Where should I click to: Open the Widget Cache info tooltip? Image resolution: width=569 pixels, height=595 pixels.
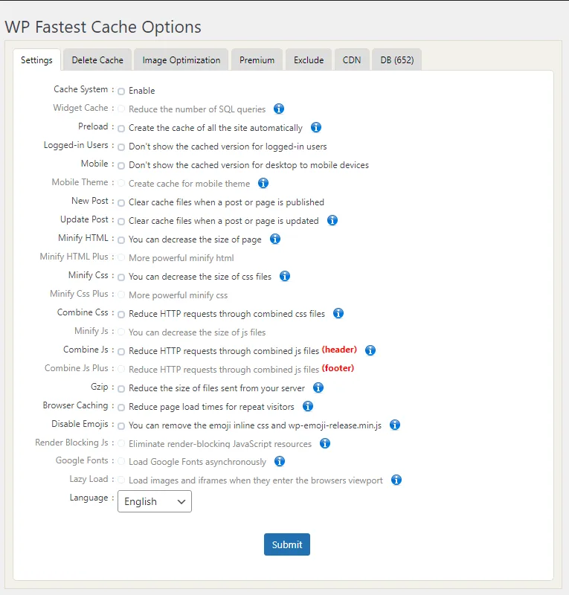tap(279, 109)
